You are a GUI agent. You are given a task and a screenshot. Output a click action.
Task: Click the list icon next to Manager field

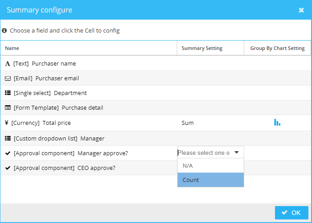point(8,138)
